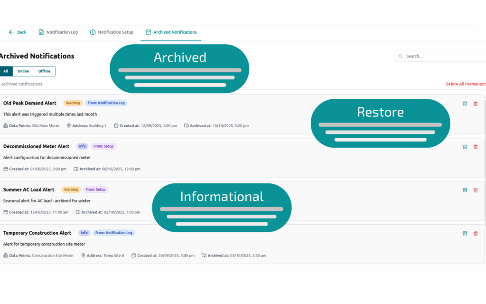
Task: Restore the Summer AC Load Alert
Action: click(465, 190)
